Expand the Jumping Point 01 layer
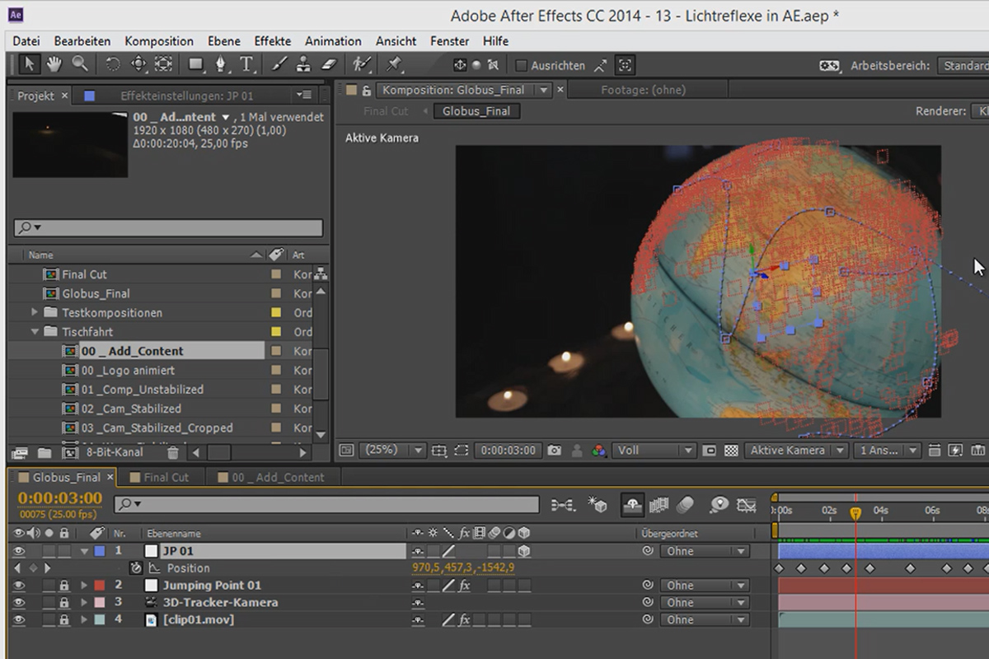The image size is (989, 659). click(x=84, y=586)
